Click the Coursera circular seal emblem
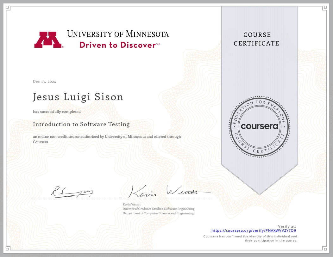This screenshot has width=333, height=257. tap(259, 126)
